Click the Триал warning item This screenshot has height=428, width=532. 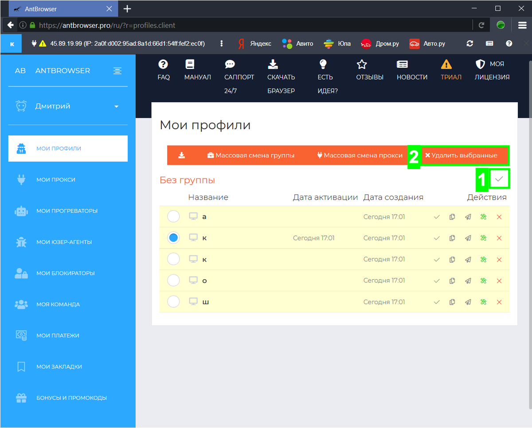(x=451, y=70)
